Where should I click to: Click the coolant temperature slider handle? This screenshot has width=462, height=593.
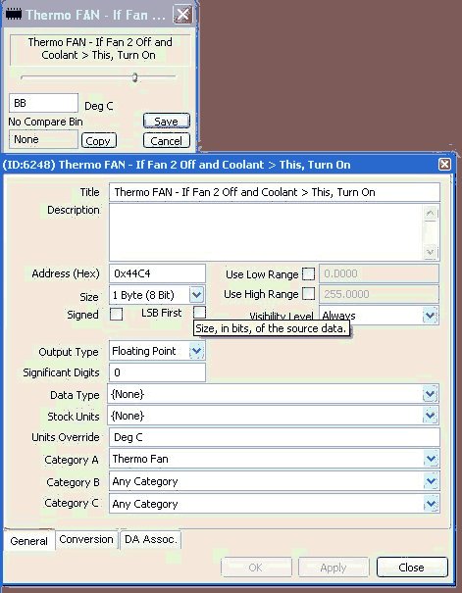pyautogui.click(x=134, y=77)
